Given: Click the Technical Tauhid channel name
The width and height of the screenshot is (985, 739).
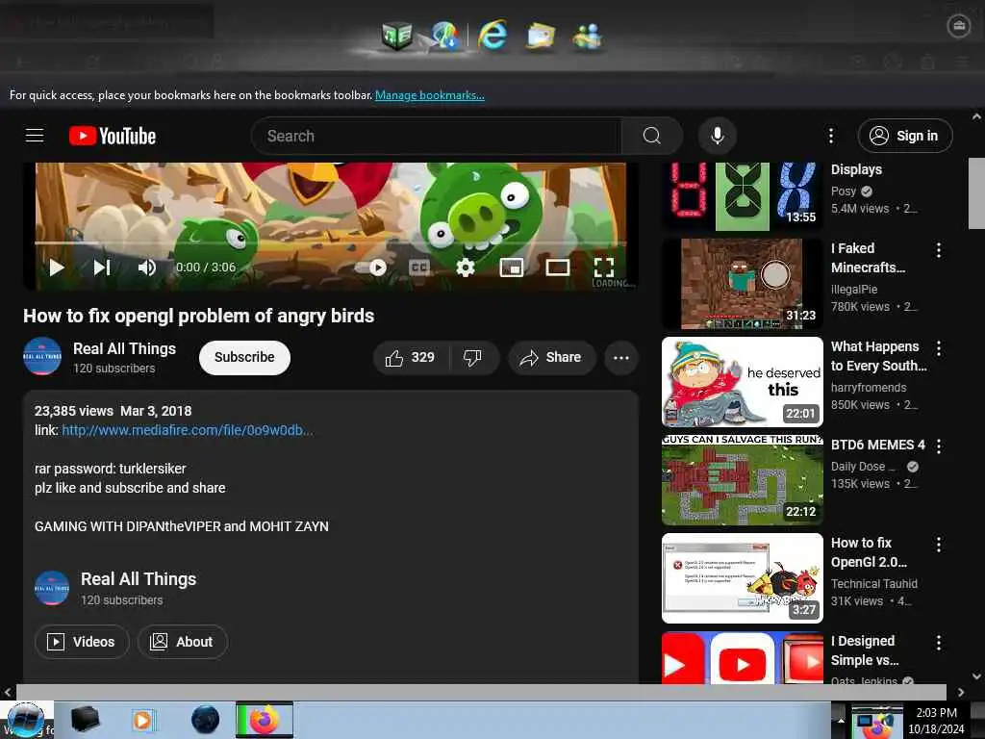Looking at the screenshot, I should click(873, 584).
